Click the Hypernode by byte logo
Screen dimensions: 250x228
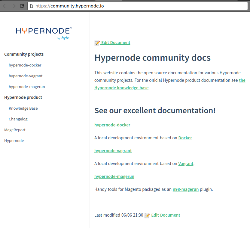[44, 33]
